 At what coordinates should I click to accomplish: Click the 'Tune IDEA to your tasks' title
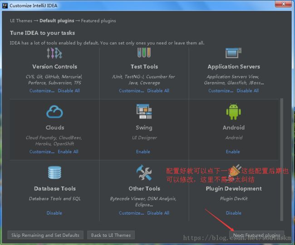(x=43, y=33)
